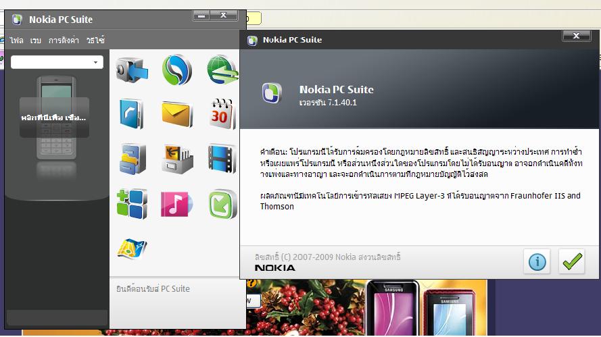Close the Nokia PC Suite main window
This screenshot has height=337, width=601.
coord(224,16)
